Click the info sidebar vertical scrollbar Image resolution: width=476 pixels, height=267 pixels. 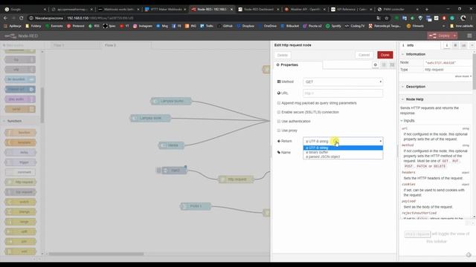point(475,71)
